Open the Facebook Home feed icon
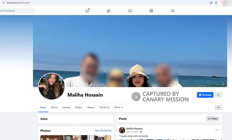The width and height of the screenshot is (232, 140). point(87,11)
